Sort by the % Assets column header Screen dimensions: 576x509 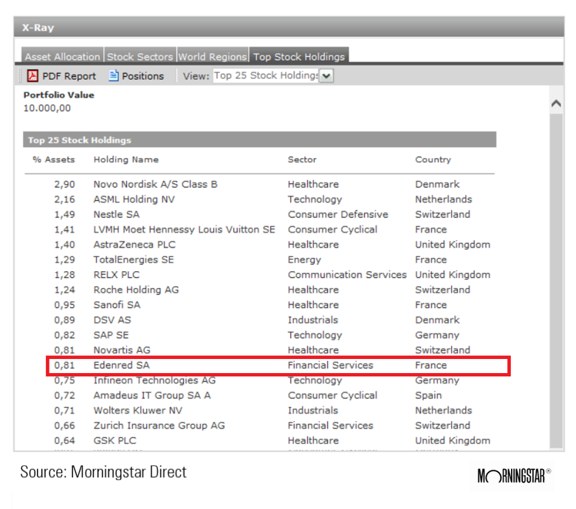(53, 160)
